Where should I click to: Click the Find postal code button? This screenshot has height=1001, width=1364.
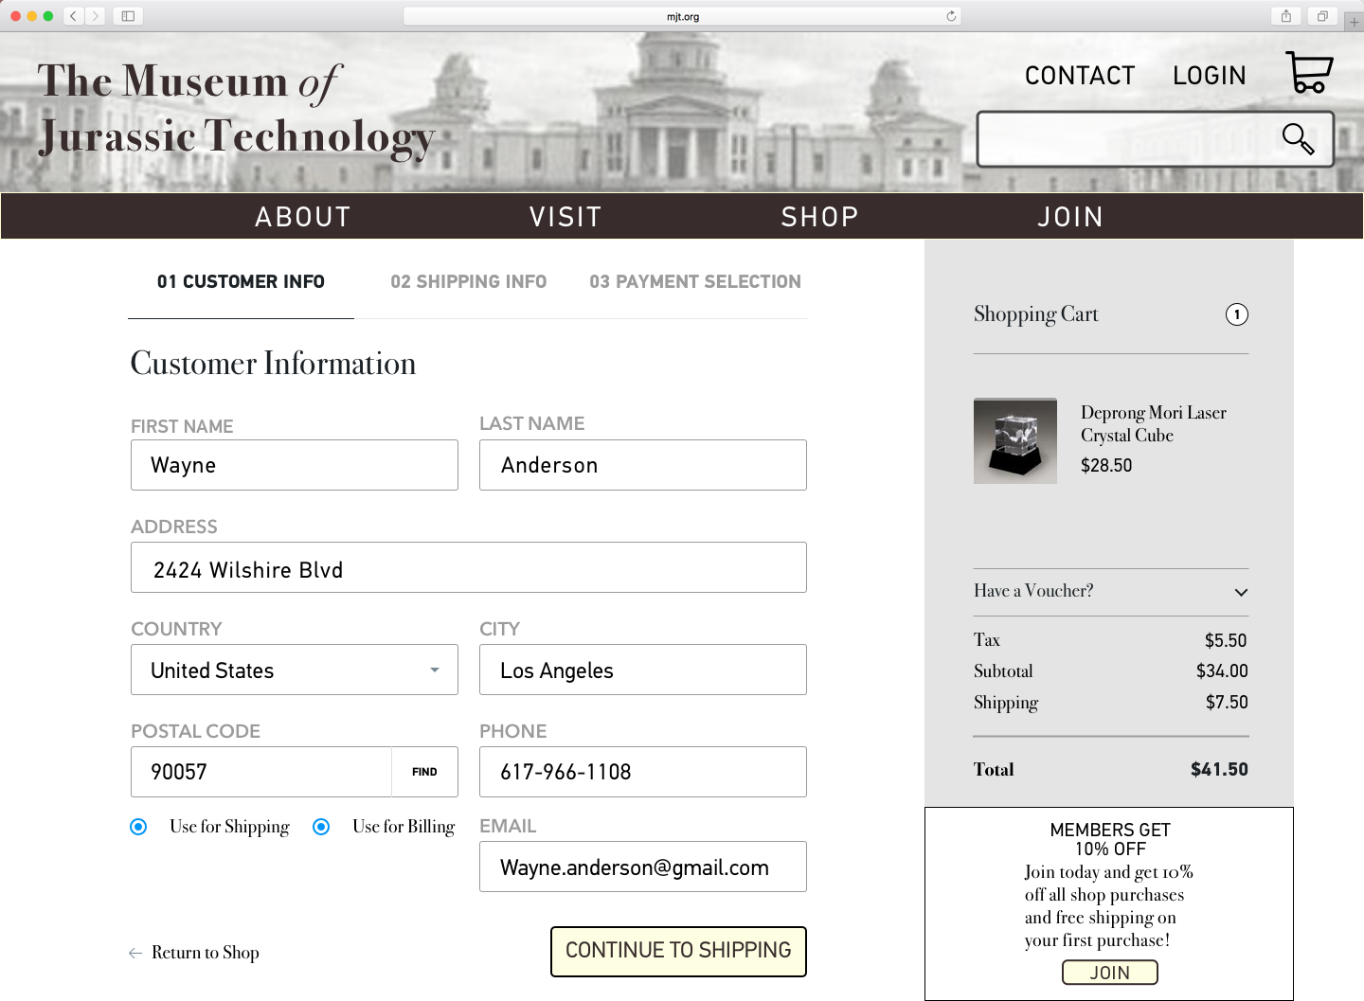424,772
